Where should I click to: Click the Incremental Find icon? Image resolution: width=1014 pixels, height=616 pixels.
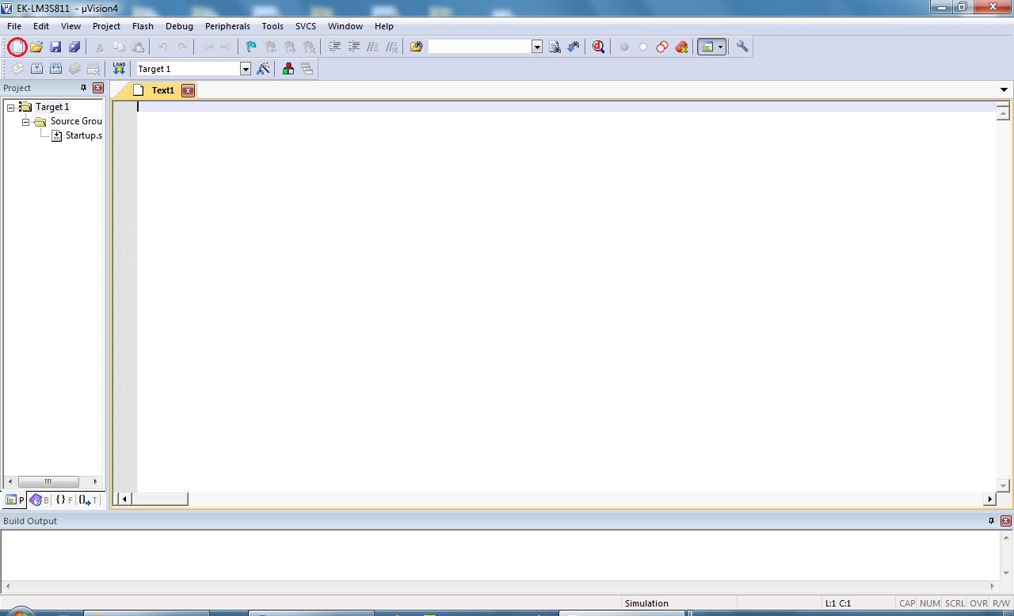(574, 47)
